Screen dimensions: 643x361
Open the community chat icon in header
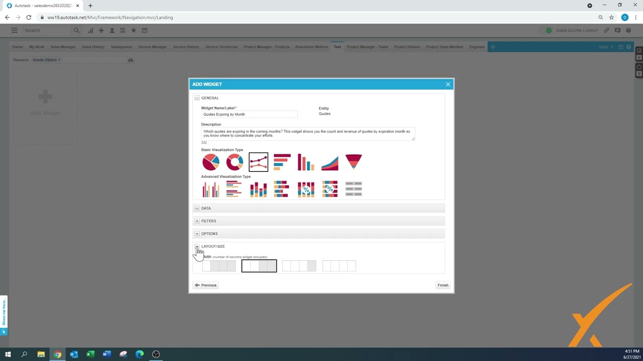tap(617, 31)
